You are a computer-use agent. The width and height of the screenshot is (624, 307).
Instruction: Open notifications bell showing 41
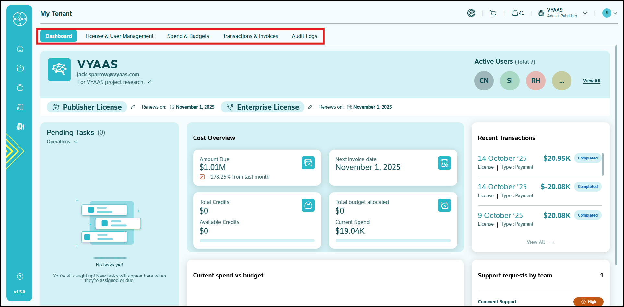(518, 13)
